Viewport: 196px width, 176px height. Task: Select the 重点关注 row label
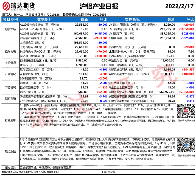10,167
